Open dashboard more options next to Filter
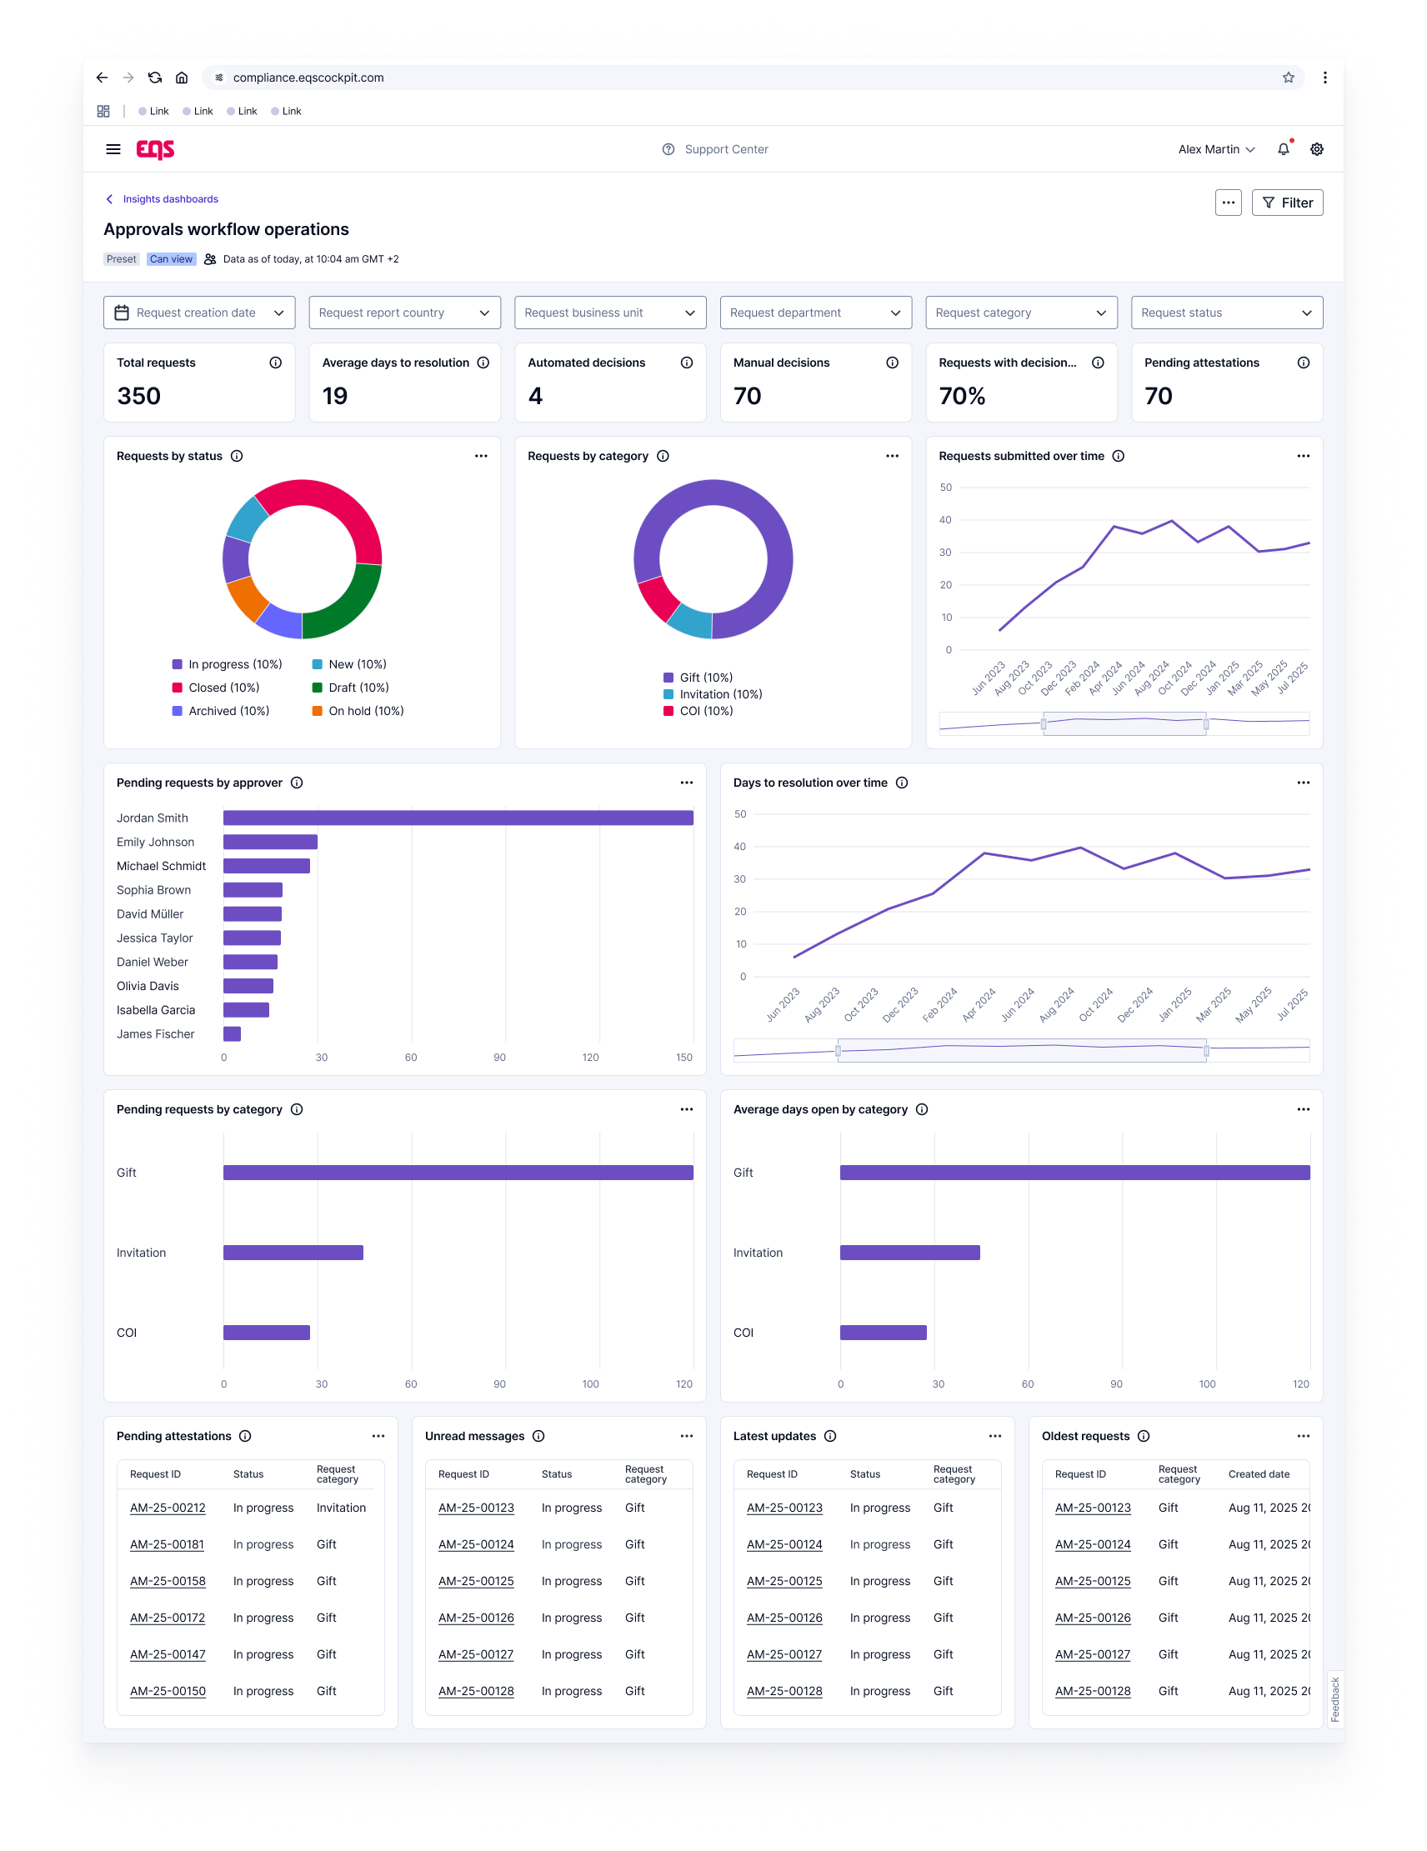 [x=1228, y=203]
